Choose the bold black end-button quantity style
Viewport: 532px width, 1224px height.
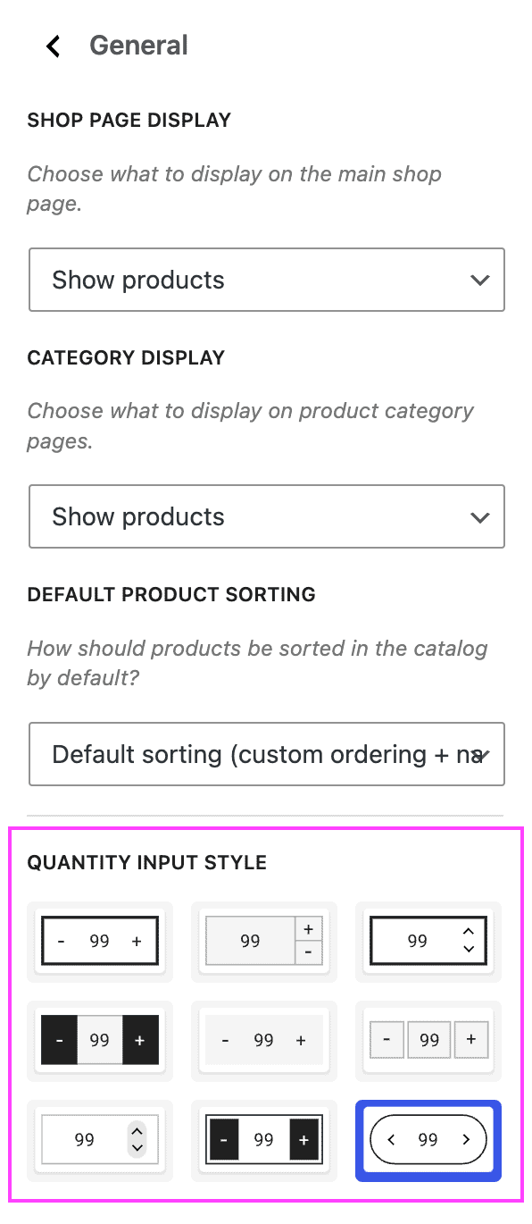(264, 1139)
